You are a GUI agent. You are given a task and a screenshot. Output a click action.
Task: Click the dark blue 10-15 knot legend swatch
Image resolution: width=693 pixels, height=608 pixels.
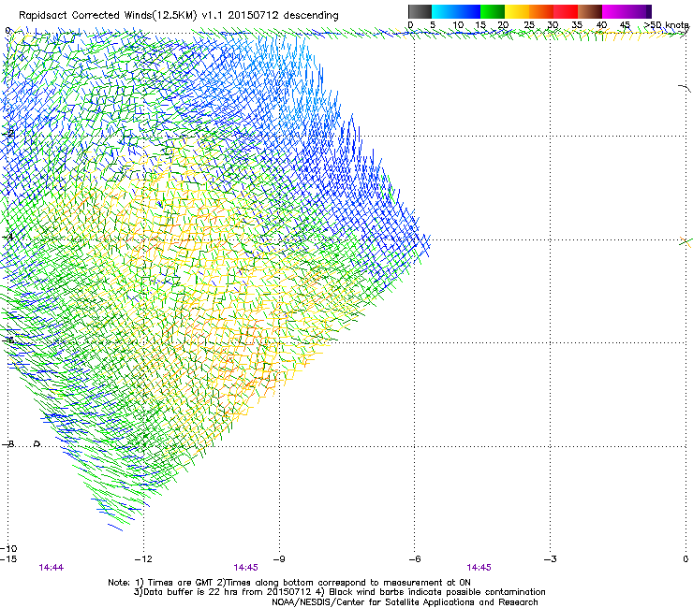pos(468,11)
